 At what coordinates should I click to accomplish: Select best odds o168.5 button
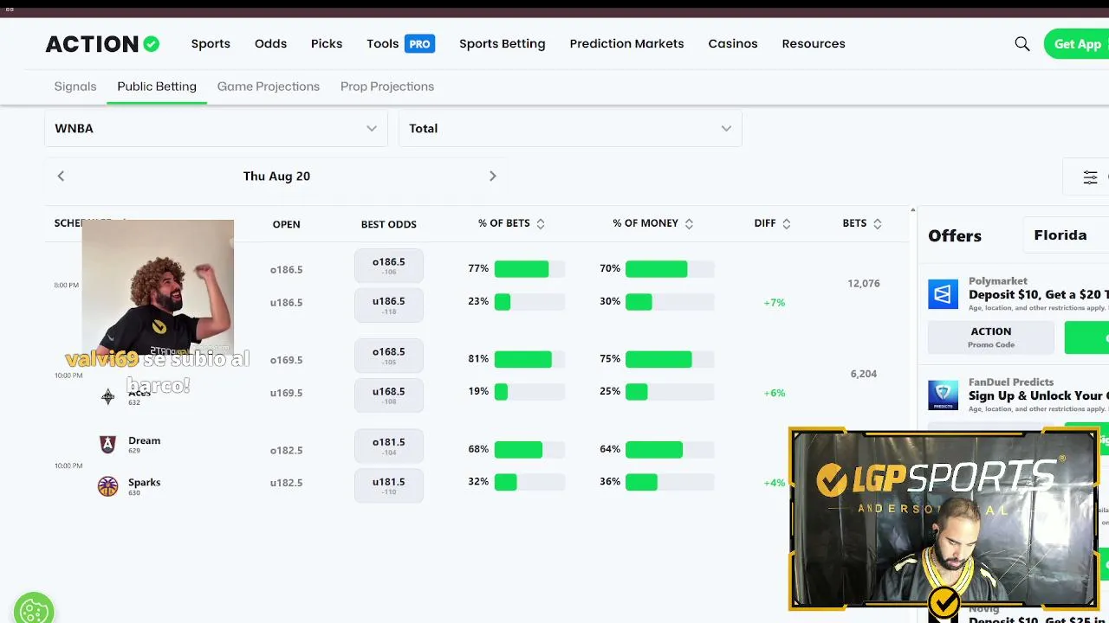(389, 356)
